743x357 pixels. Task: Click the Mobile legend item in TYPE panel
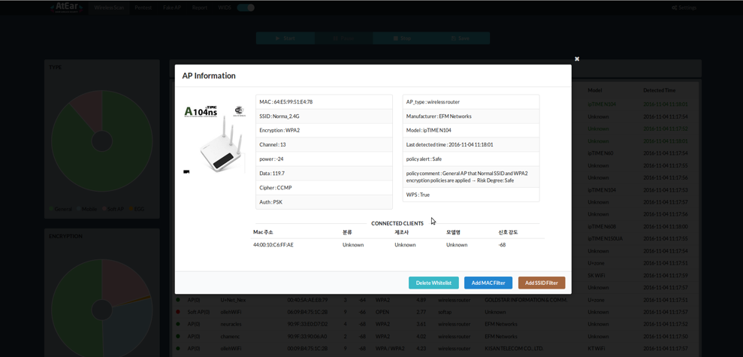[86, 209]
